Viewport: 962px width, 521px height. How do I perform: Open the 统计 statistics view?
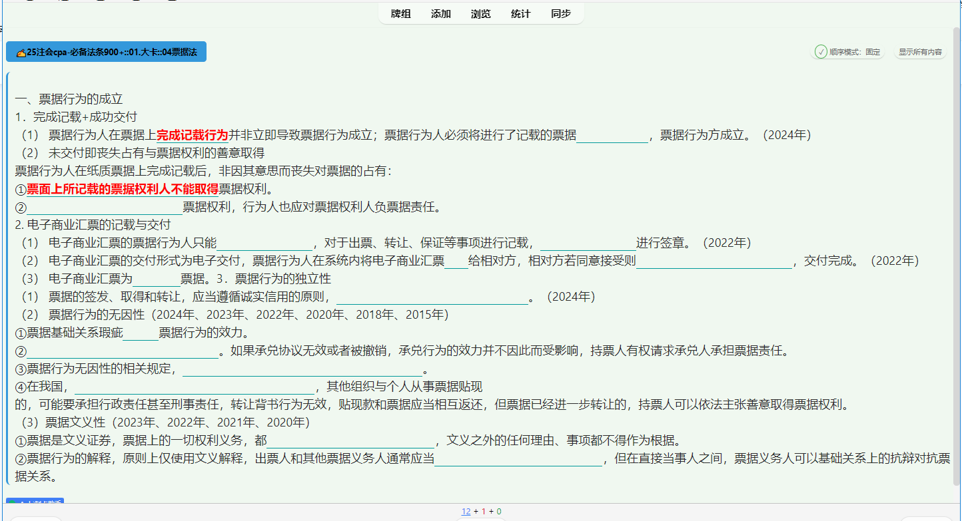(x=520, y=13)
